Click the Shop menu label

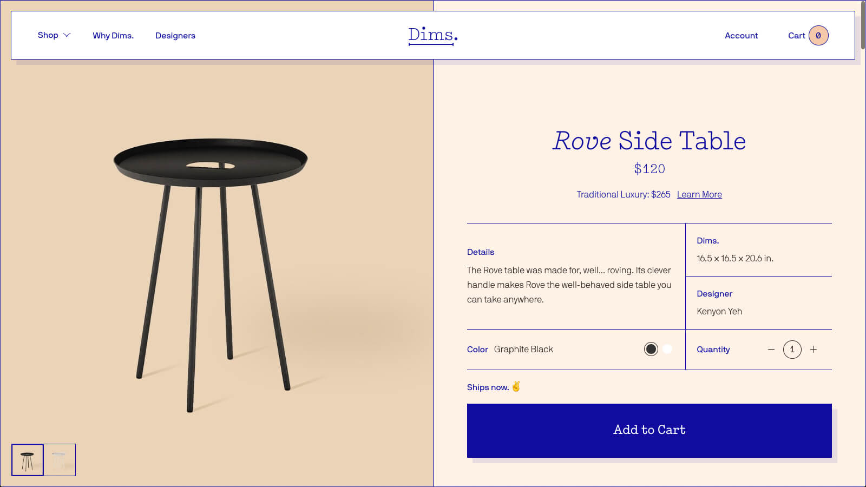coord(48,35)
